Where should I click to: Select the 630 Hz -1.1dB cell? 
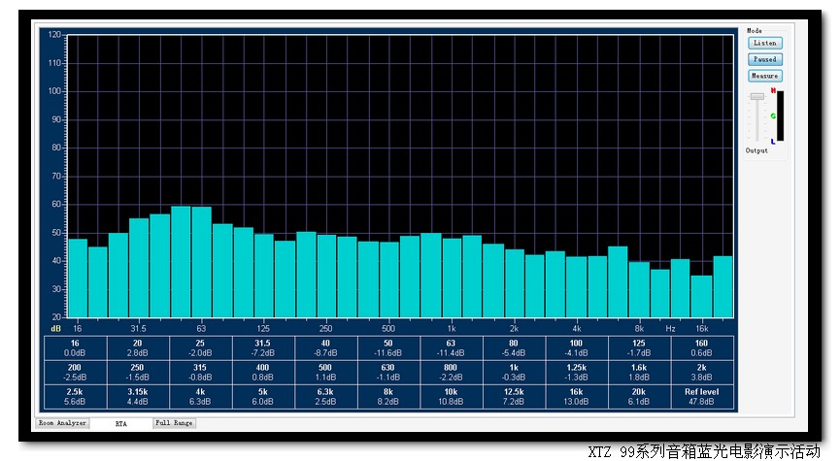coord(389,372)
